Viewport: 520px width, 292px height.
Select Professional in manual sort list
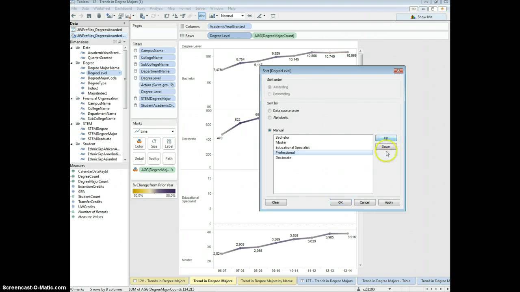point(323,152)
